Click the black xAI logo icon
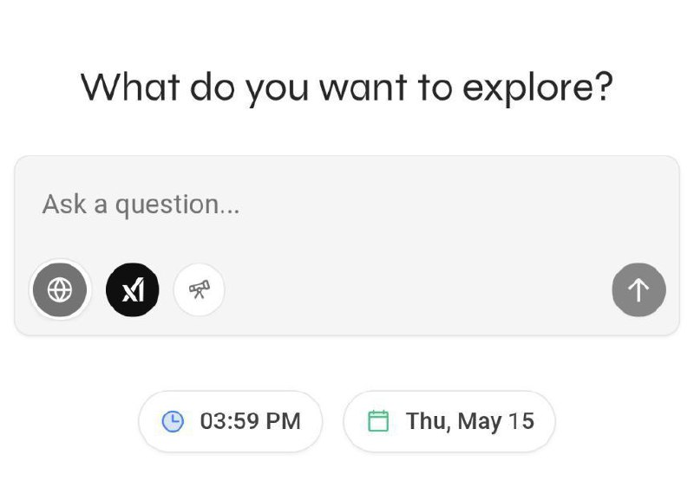Viewport: 694px width, 494px height. [x=133, y=289]
